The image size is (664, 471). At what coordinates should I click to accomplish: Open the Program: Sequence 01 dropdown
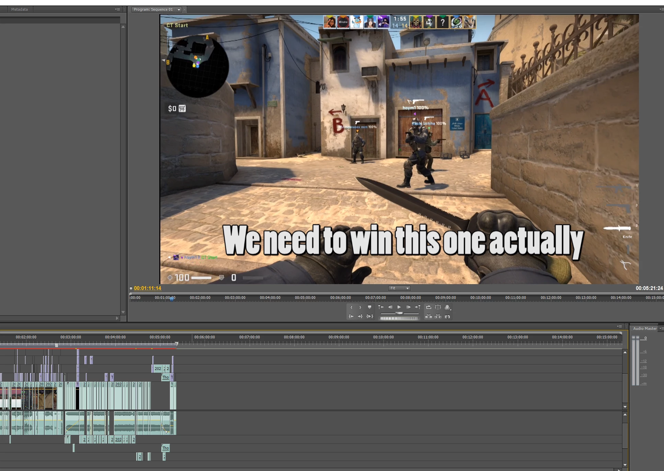(x=179, y=10)
